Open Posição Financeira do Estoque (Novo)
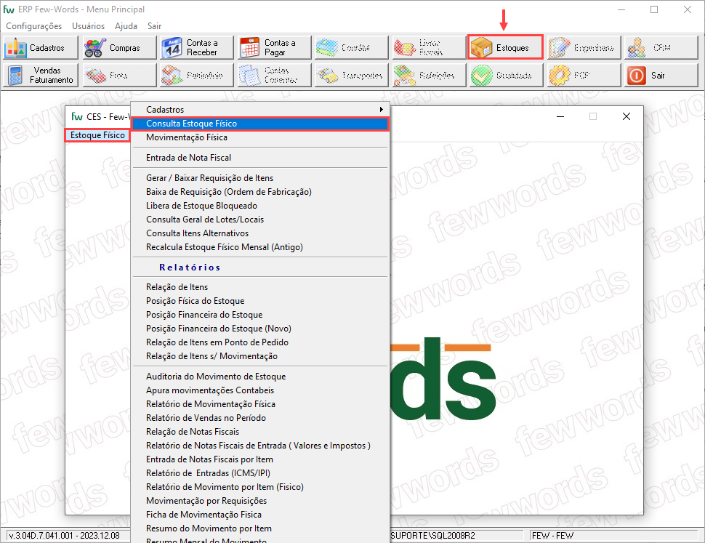This screenshot has height=543, width=705. (x=260, y=329)
